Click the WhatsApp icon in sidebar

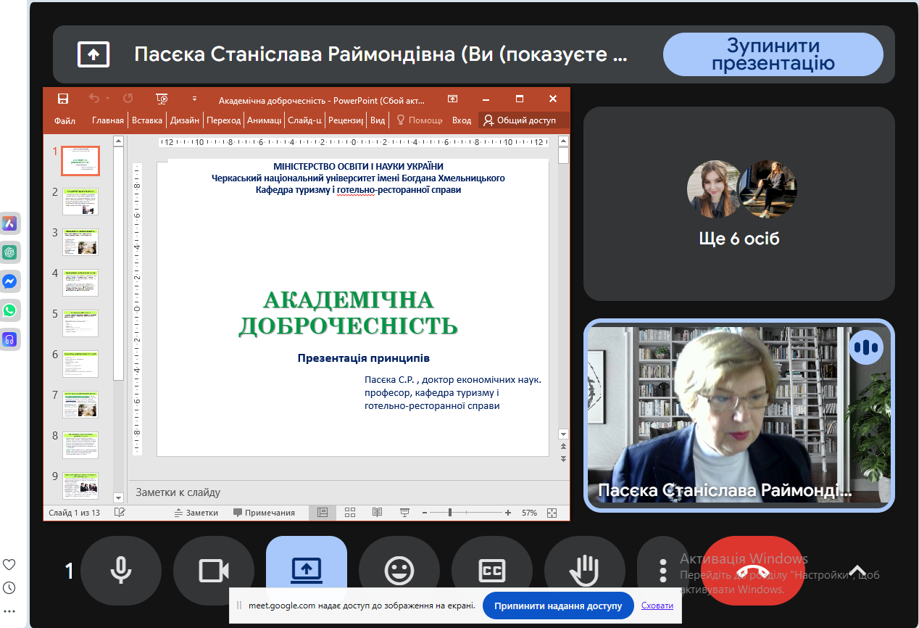[x=10, y=310]
